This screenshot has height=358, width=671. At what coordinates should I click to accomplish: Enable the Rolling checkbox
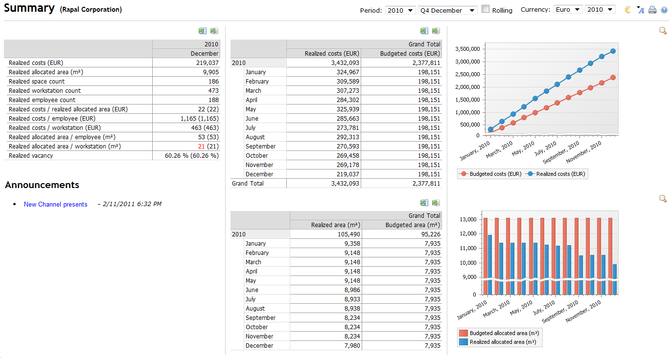(486, 9)
